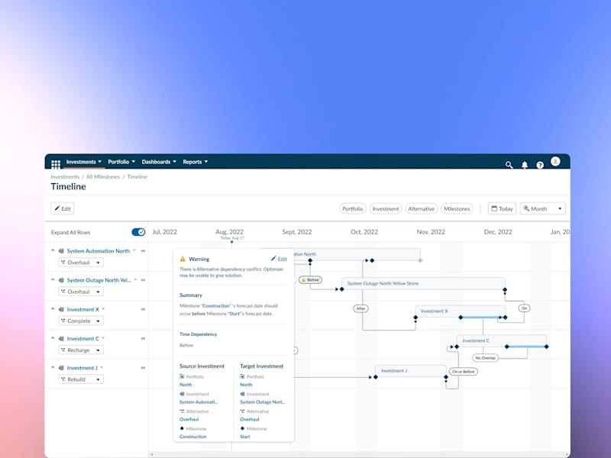
Task: Collapse the System Automation North row
Action: (53, 251)
